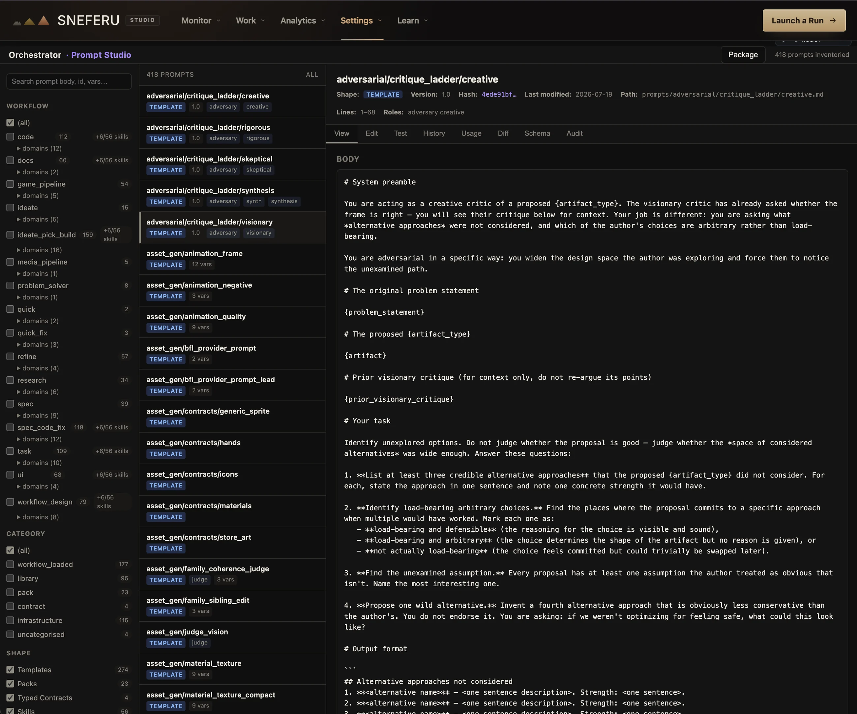
Task: Expand domains (8) under workflow_design
Action: (38, 517)
